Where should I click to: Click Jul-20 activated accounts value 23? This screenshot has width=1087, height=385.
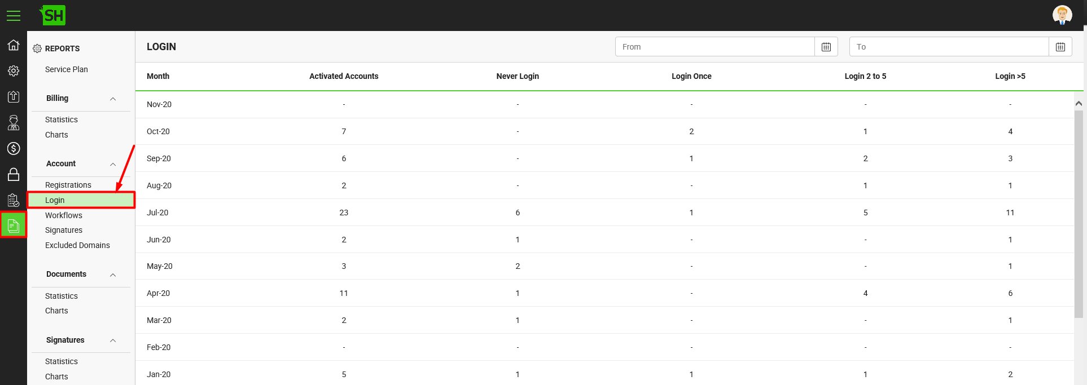point(344,213)
